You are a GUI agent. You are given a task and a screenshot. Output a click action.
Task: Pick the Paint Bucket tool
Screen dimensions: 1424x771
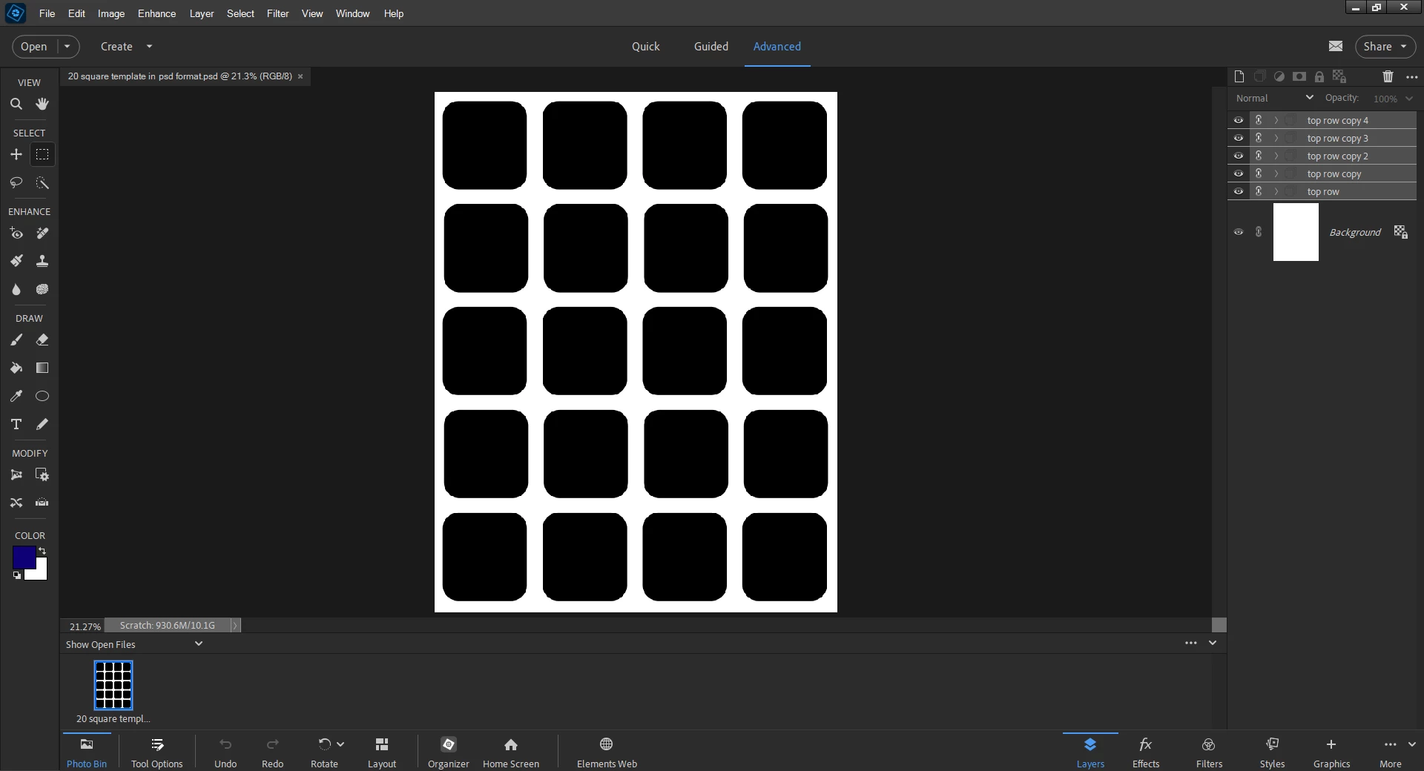point(16,368)
